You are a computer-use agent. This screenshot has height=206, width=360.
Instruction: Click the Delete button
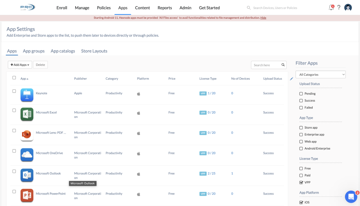pyautogui.click(x=40, y=64)
